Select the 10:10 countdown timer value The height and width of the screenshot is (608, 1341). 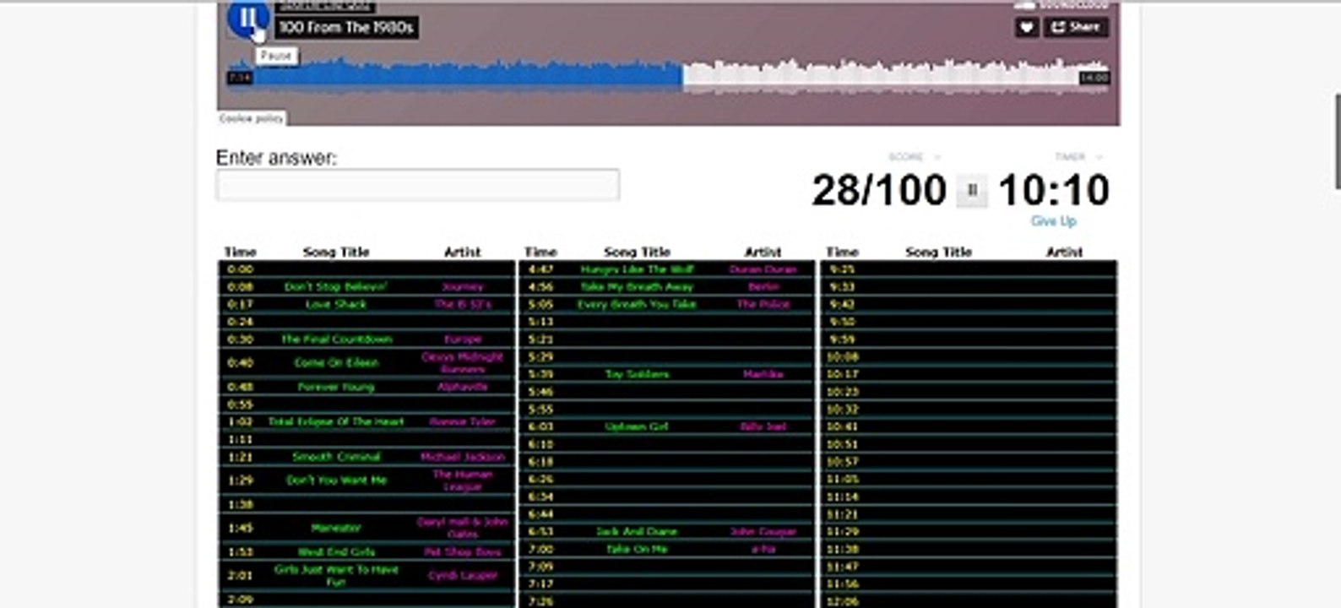tap(1053, 190)
